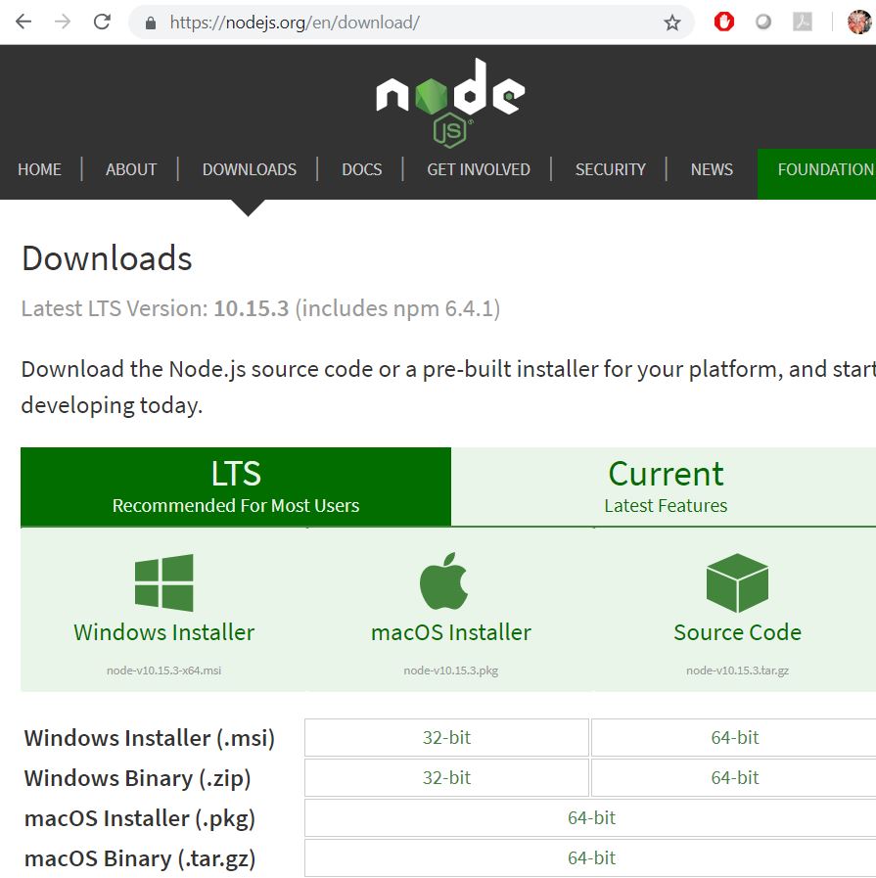
Task: Reload the page with the refresh icon
Action: pyautogui.click(x=102, y=22)
